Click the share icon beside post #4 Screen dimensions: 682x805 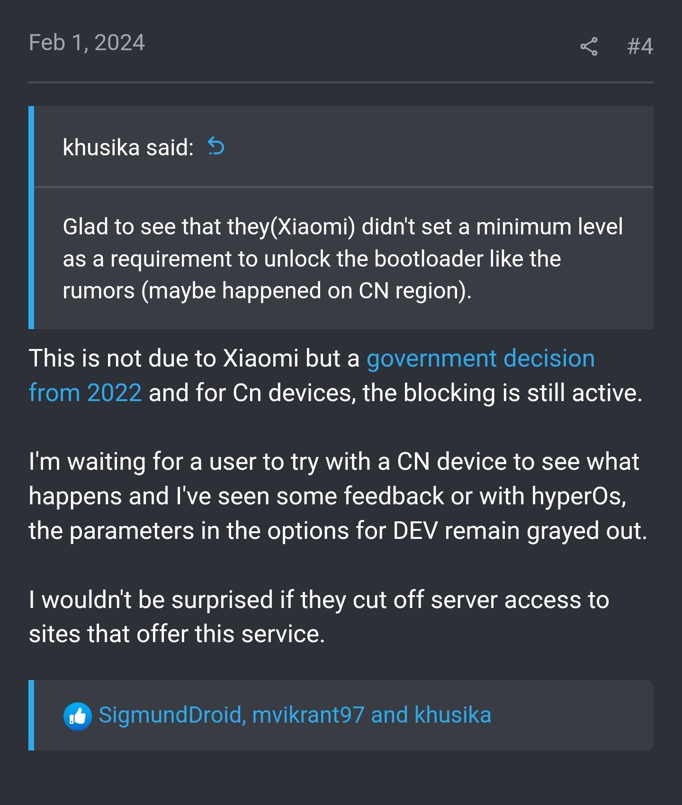tap(589, 46)
